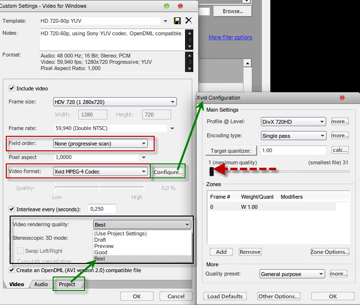This screenshot has width=360, height=305.
Task: Click the Configure button for the codec
Action: pos(168,172)
